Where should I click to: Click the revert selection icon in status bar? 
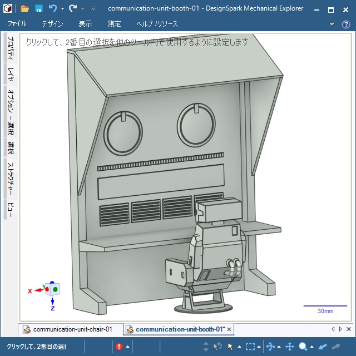(217, 347)
